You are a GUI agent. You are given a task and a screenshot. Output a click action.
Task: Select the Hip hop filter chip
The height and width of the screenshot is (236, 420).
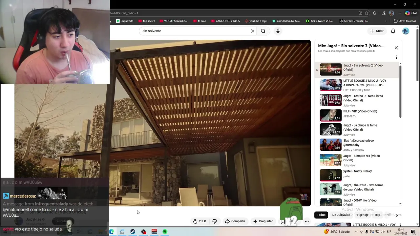click(363, 215)
